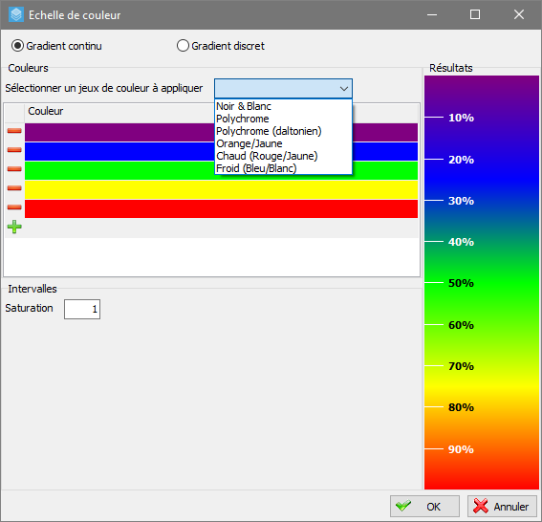The image size is (542, 522).
Task: Remove the green color row
Action: tap(14, 169)
